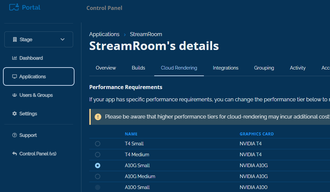Click the Applications monitor icon

pyautogui.click(x=14, y=76)
